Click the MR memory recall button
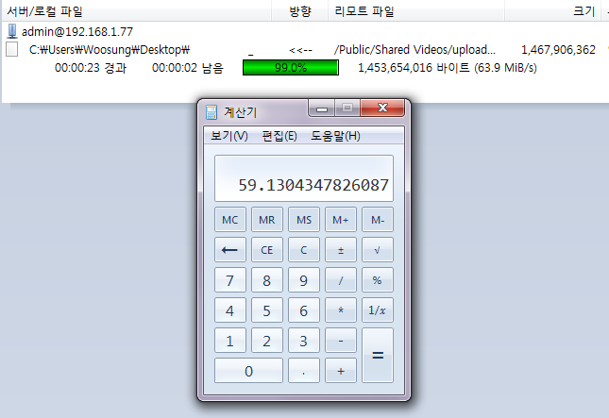Screen dimensions: 609x418 click(x=267, y=221)
